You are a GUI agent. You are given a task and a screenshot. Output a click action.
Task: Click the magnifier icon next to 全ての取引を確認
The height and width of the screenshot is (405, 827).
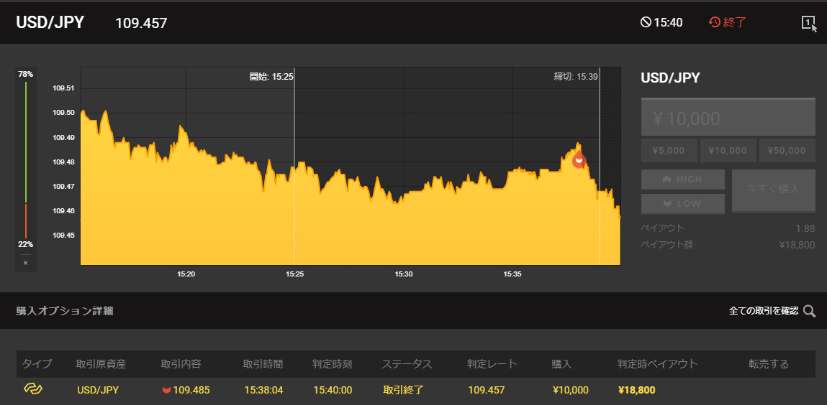click(x=809, y=311)
